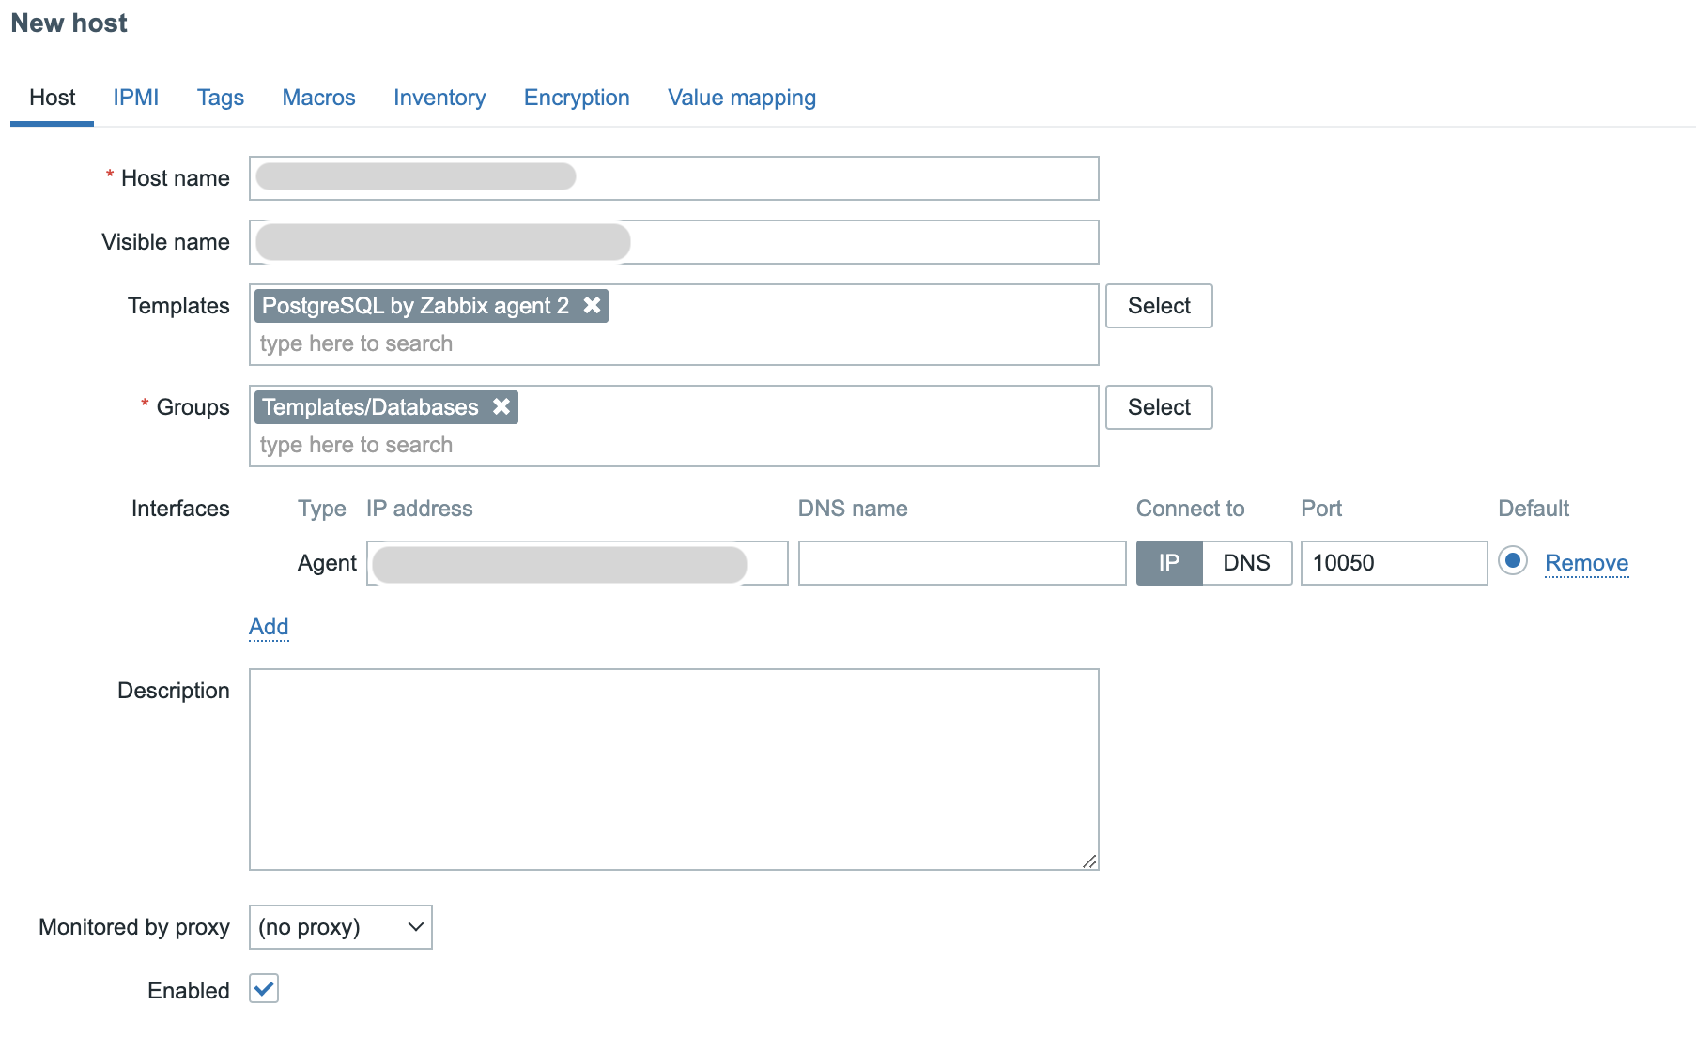Open the Monitored by proxy dropdown

point(340,927)
